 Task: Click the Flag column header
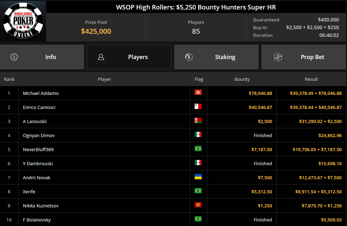tap(199, 79)
